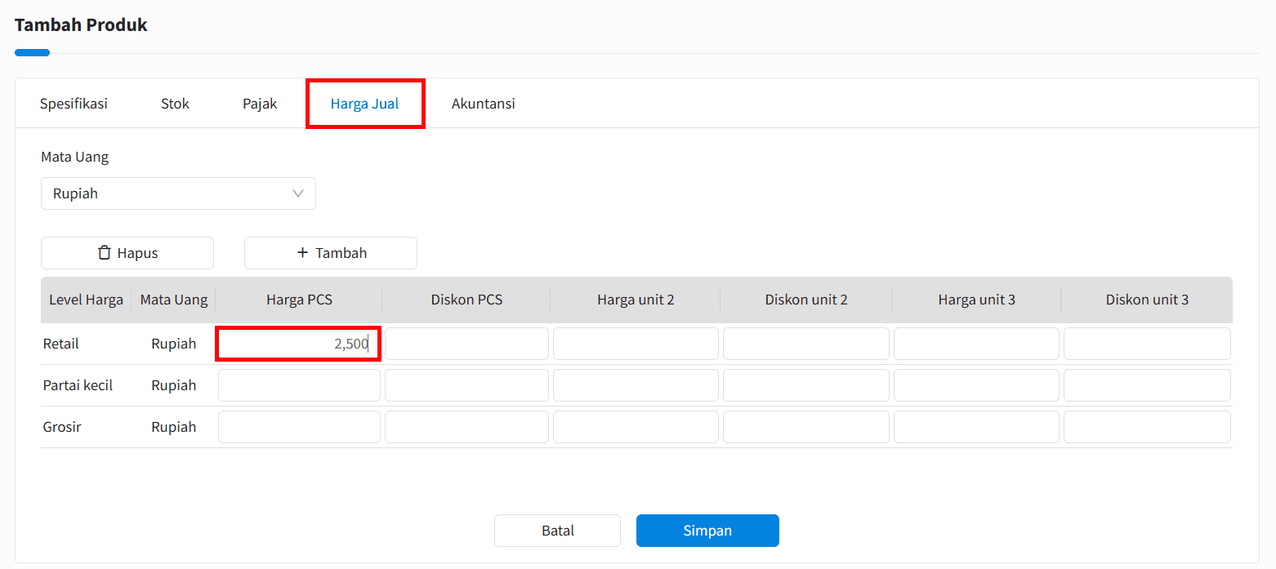The width and height of the screenshot is (1276, 569).
Task: Select the Grosir level row label
Action: (x=62, y=427)
